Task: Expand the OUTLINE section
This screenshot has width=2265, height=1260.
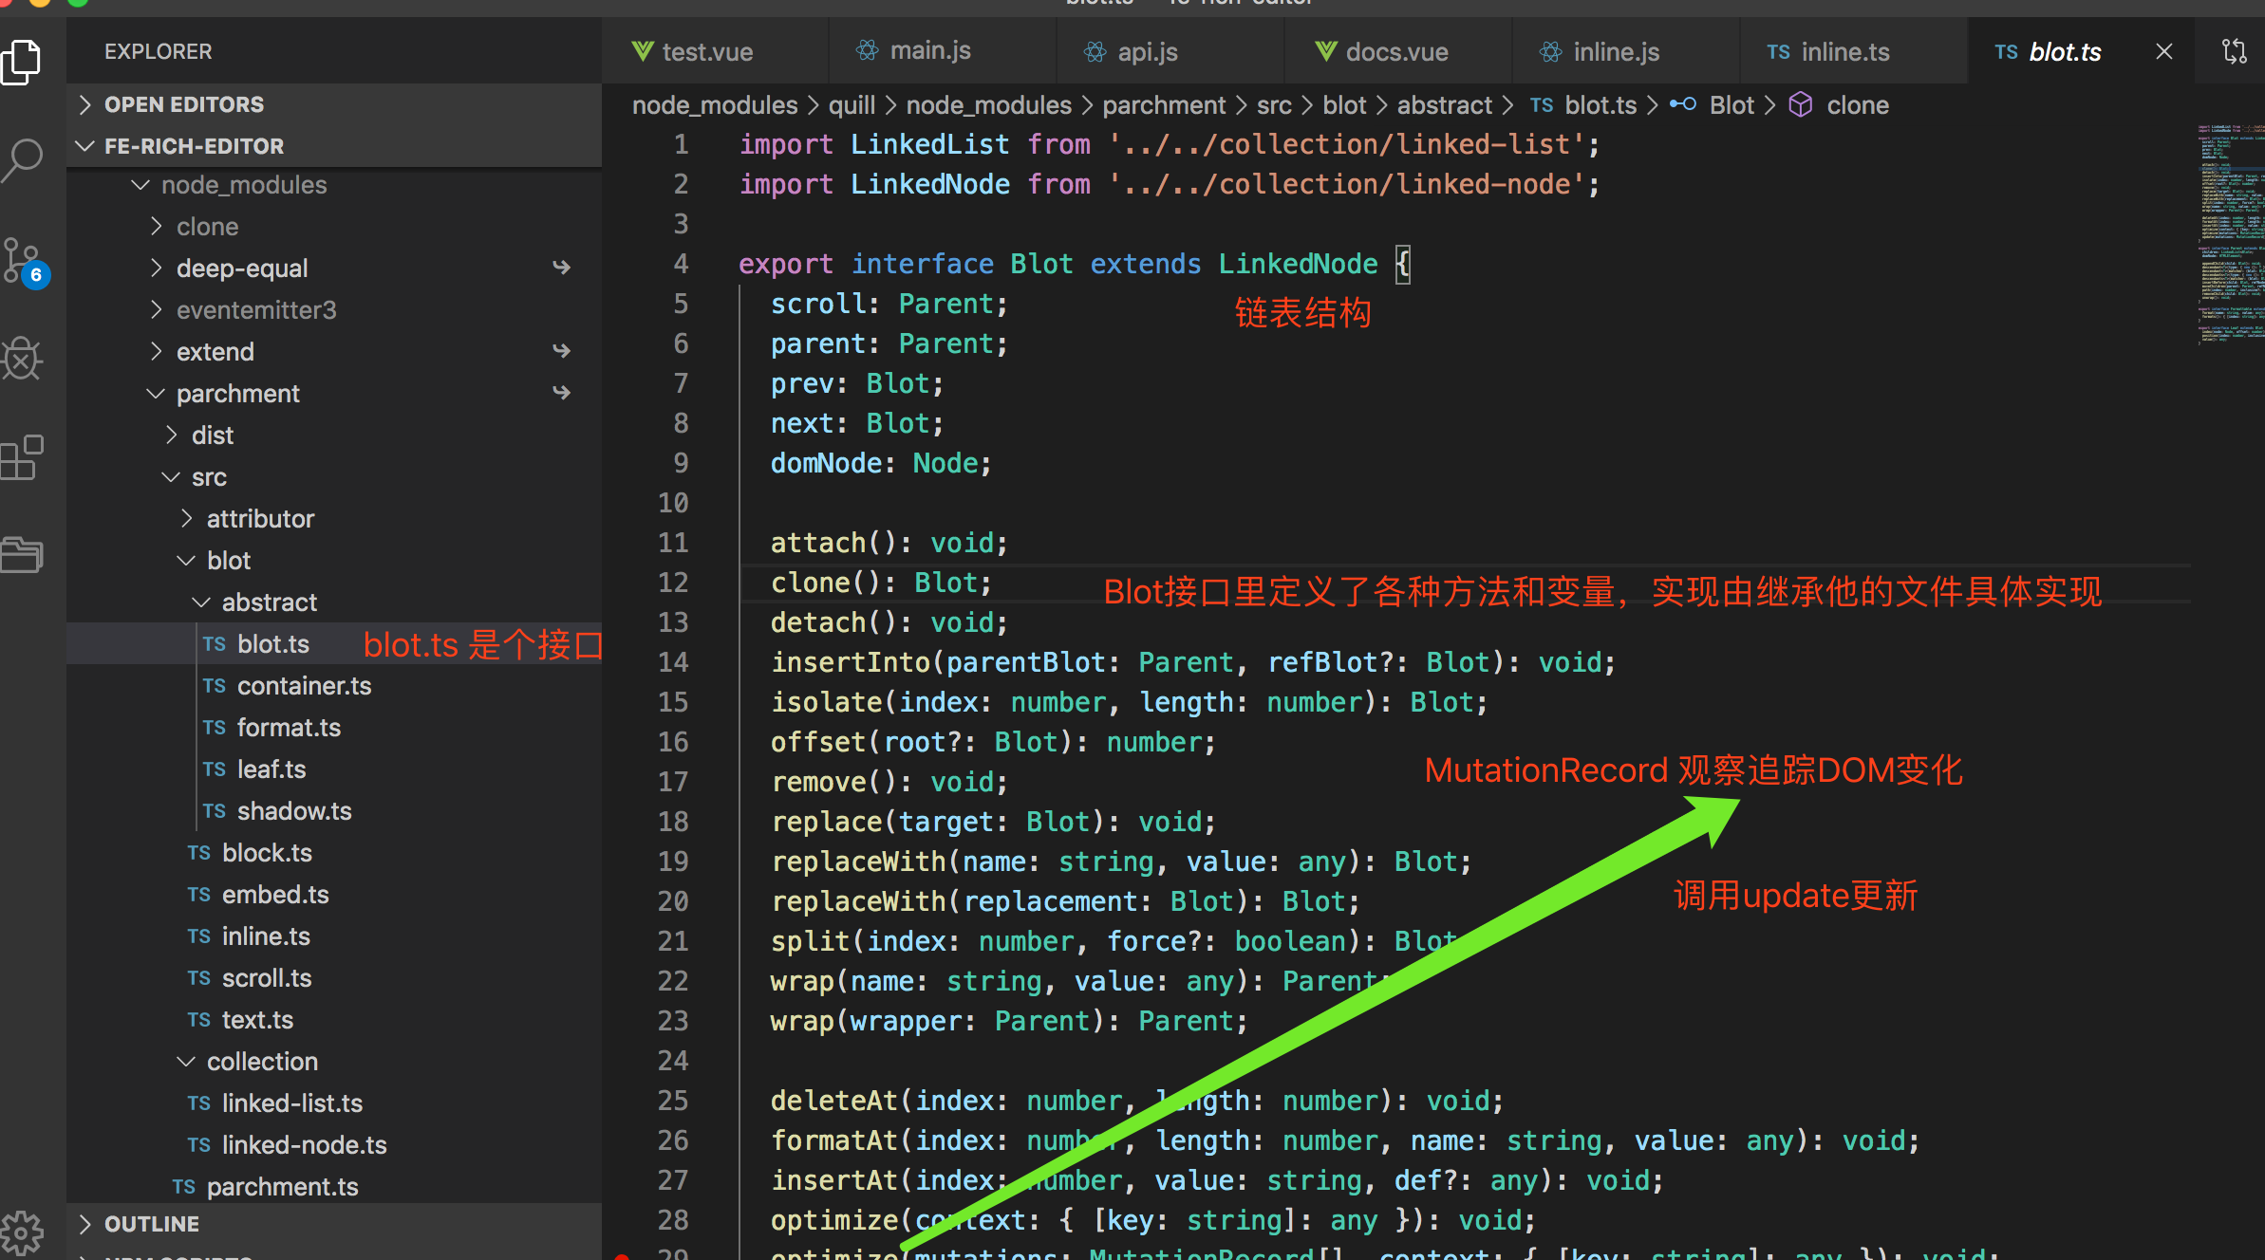Action: pyautogui.click(x=152, y=1224)
